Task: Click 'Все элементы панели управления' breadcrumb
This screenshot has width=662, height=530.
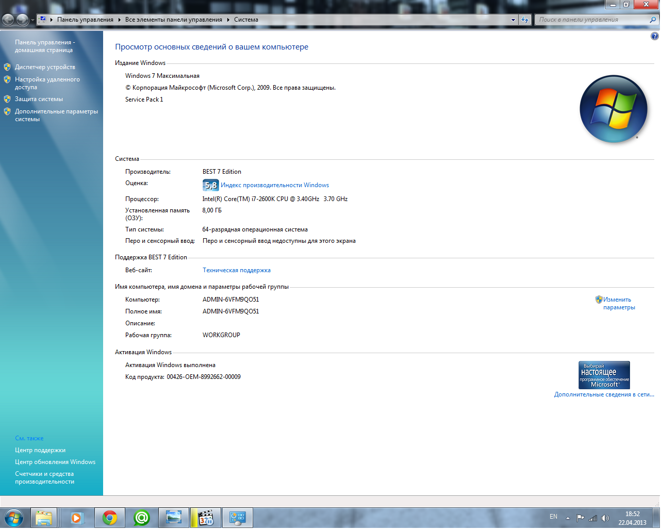Action: click(x=174, y=20)
